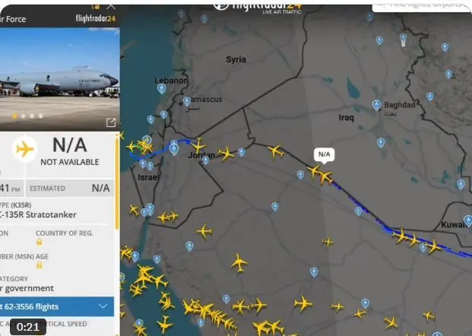Select the second photo carousel dot
472x336 pixels.
[x=23, y=116]
